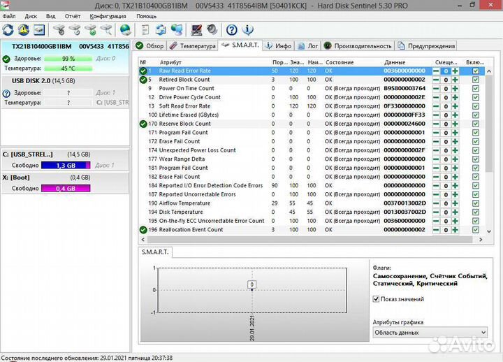Toggle enable checkbox for Disk Temperature
The image size is (503, 362).
tap(476, 212)
